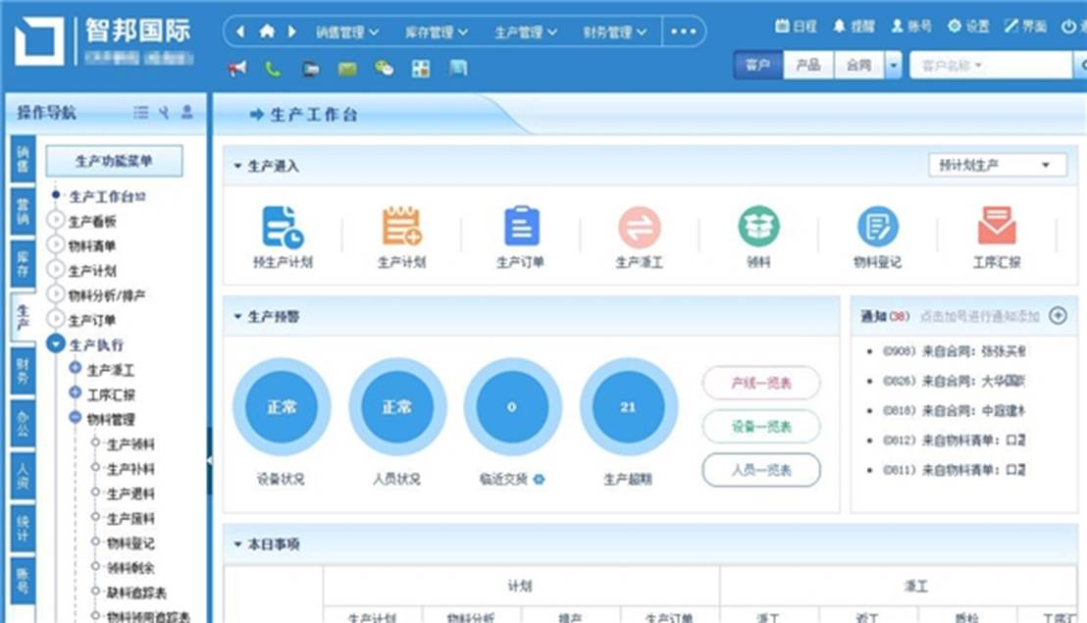
Task: Open the 财务管理 dropdown menu
Action: pos(614,31)
